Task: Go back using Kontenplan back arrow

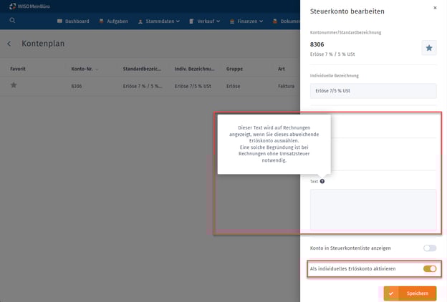Action: click(x=9, y=44)
